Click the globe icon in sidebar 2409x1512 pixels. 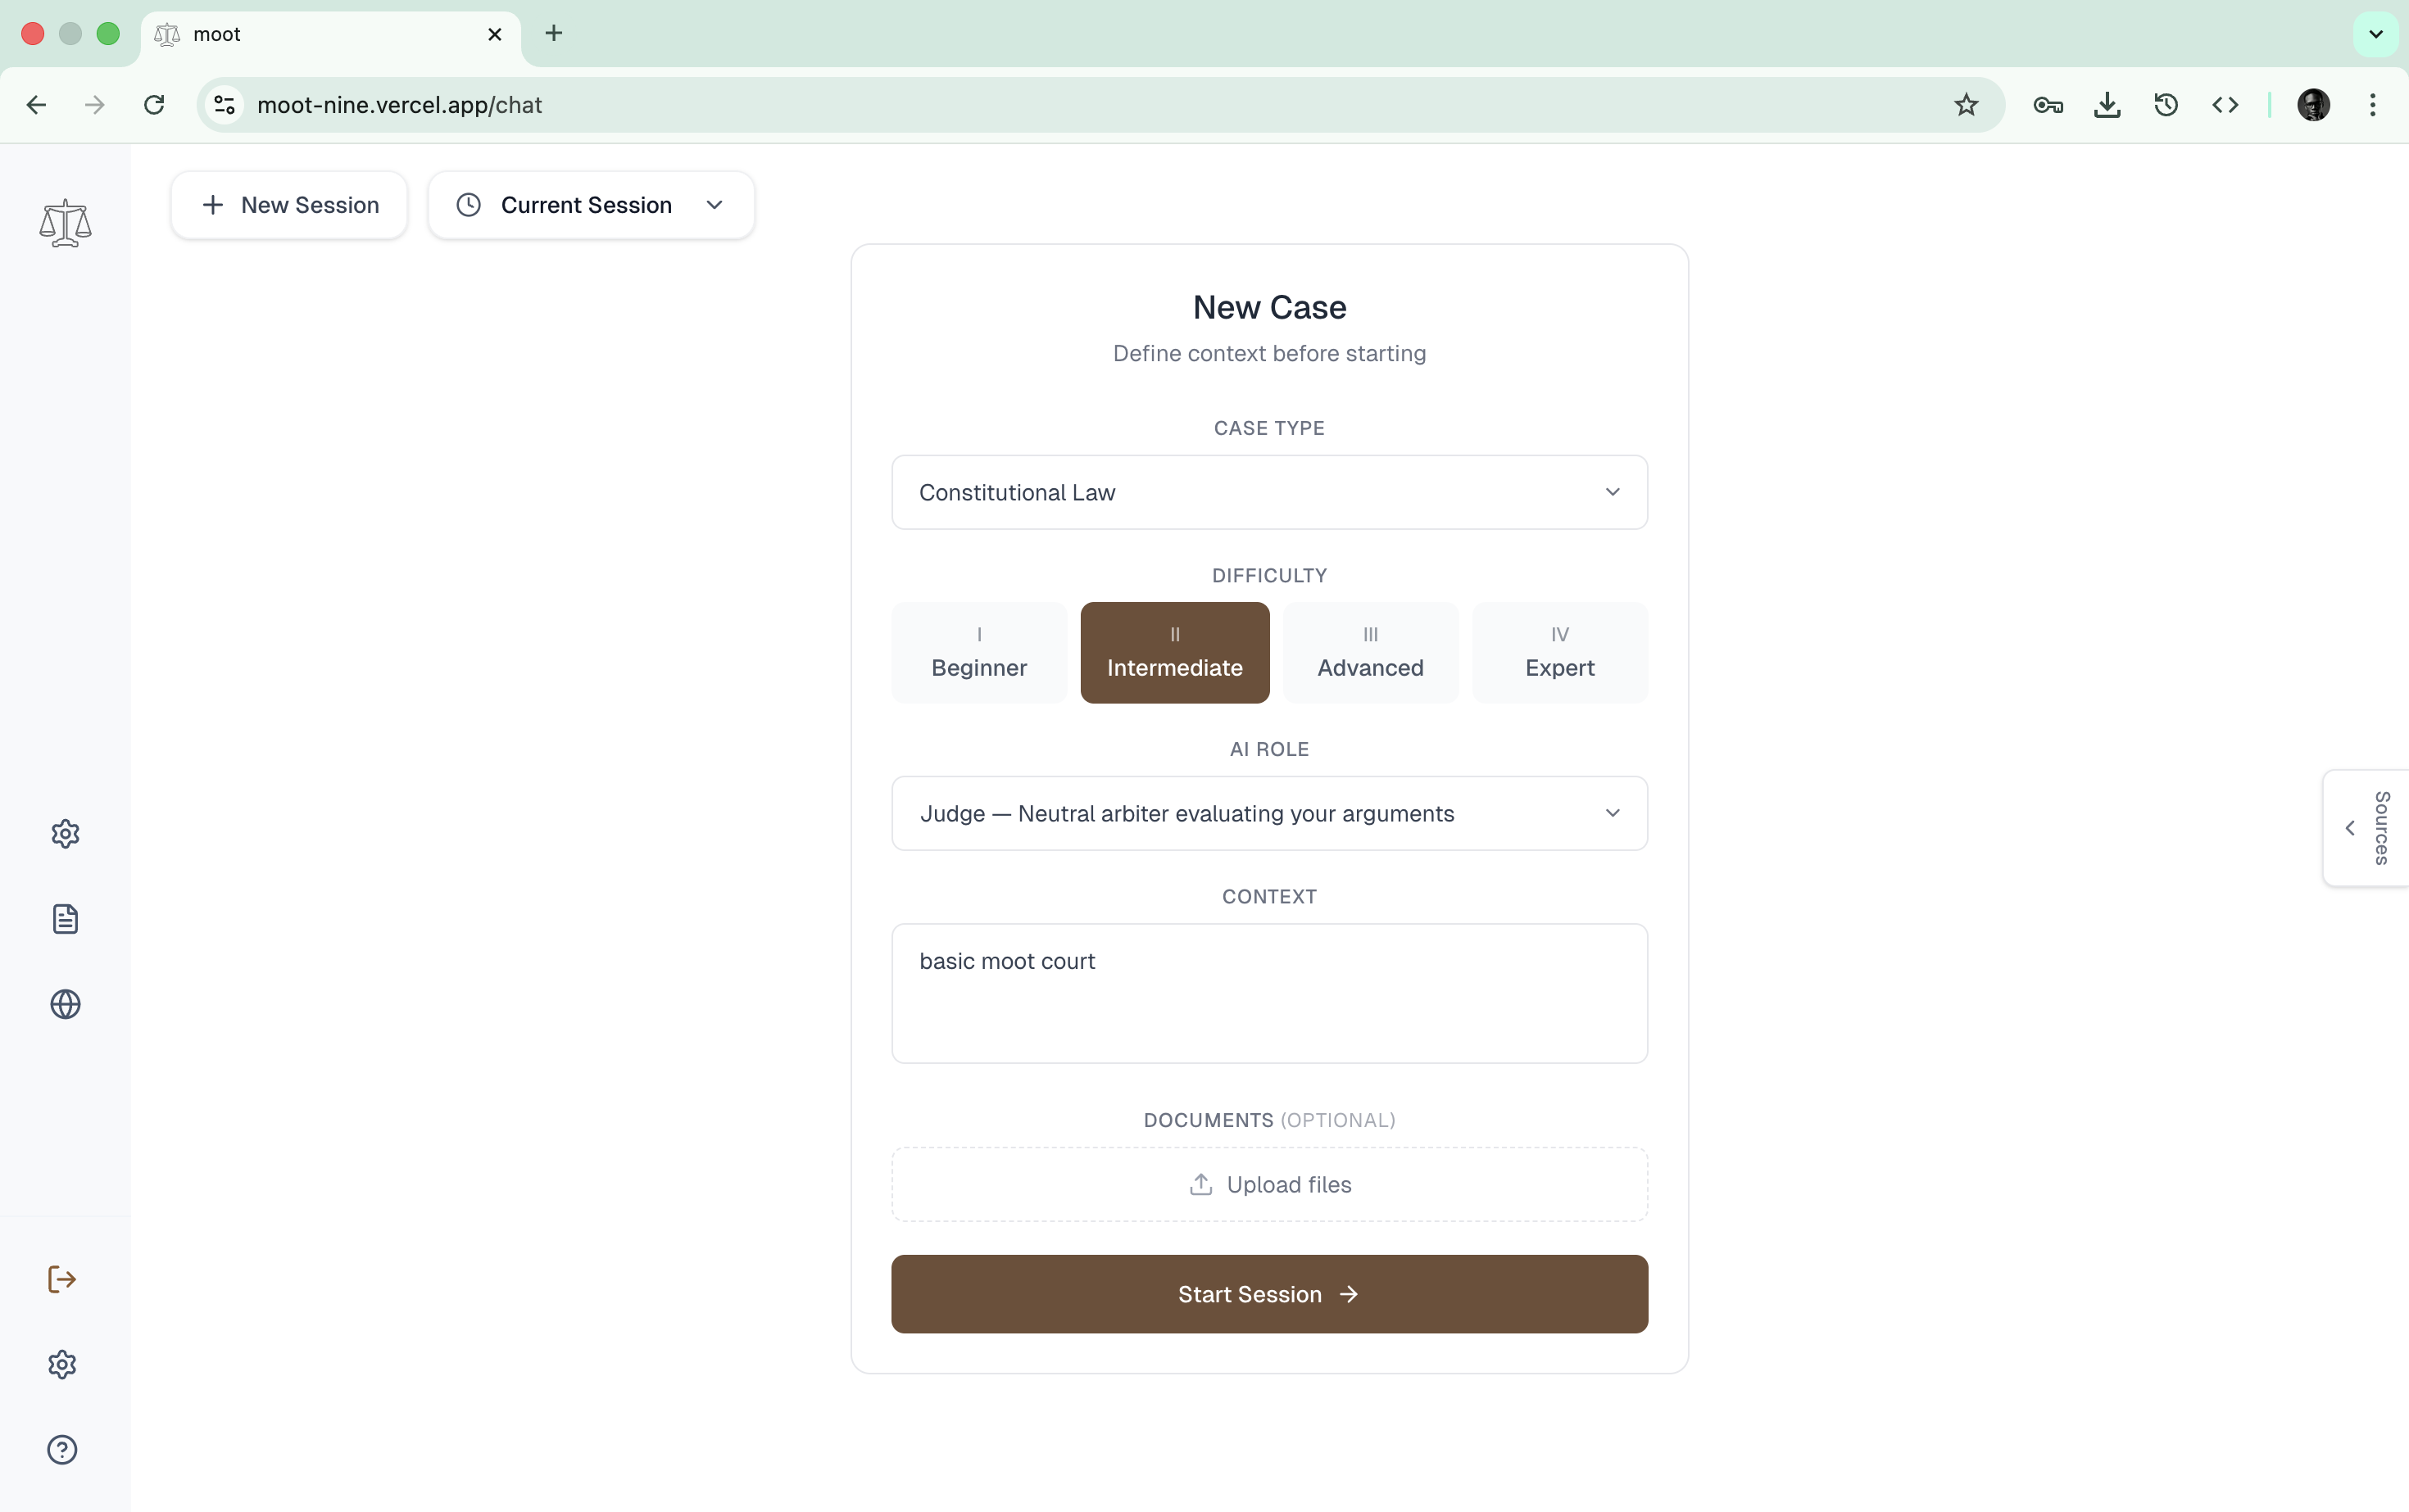65,1004
